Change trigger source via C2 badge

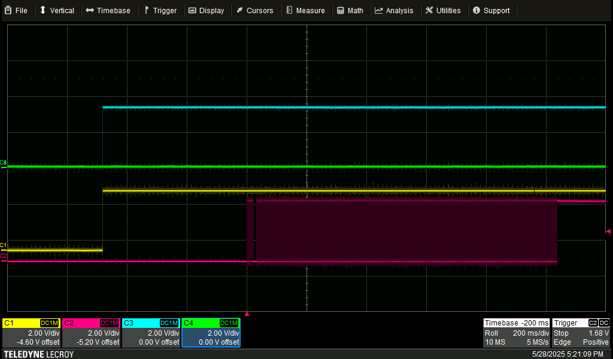[592, 323]
